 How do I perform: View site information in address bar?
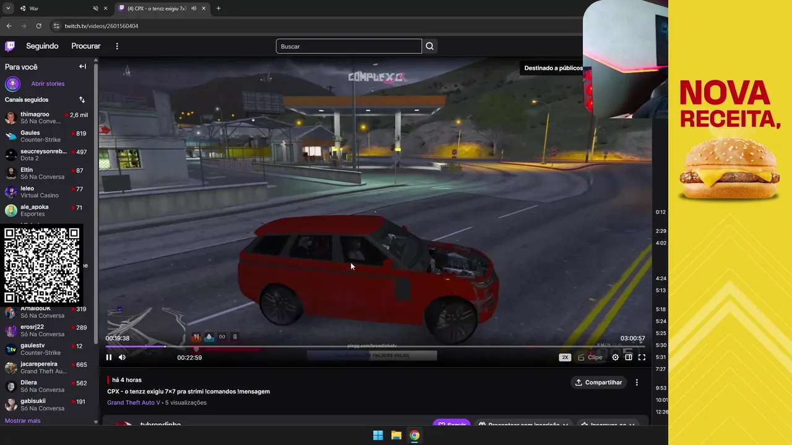56,26
